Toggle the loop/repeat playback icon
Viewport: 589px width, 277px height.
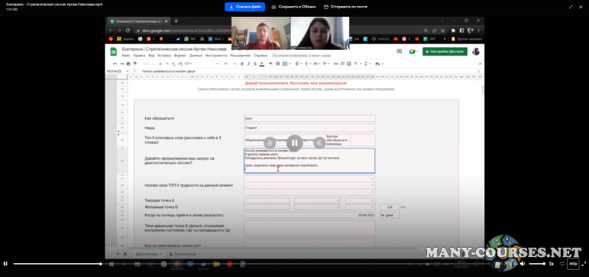(562, 264)
